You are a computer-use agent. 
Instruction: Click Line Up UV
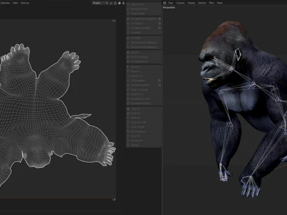pos(143,76)
